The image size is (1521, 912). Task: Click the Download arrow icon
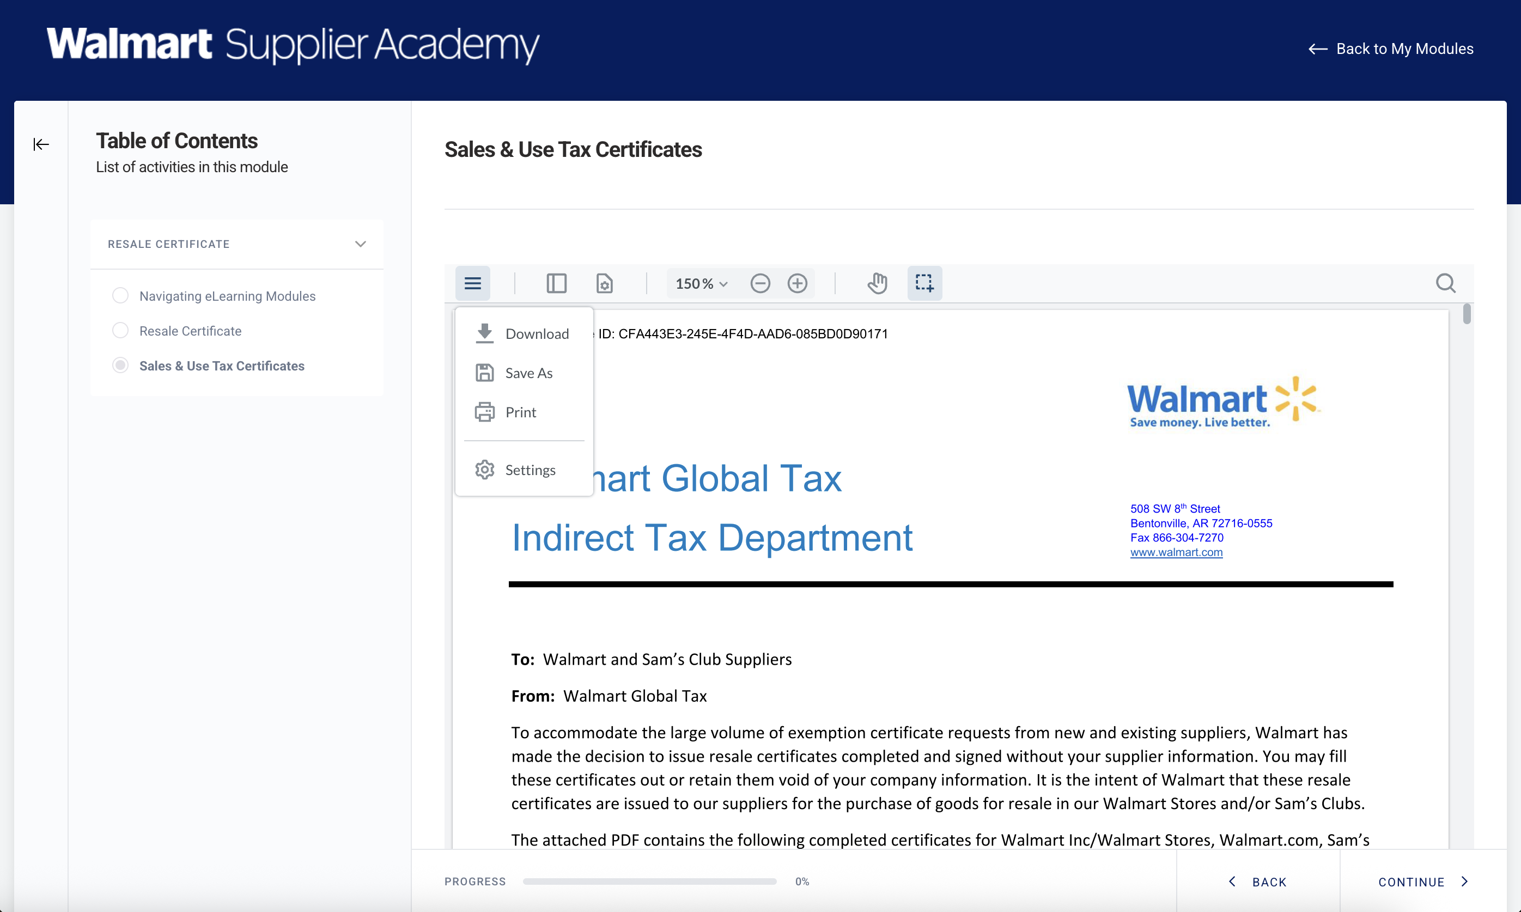(484, 333)
